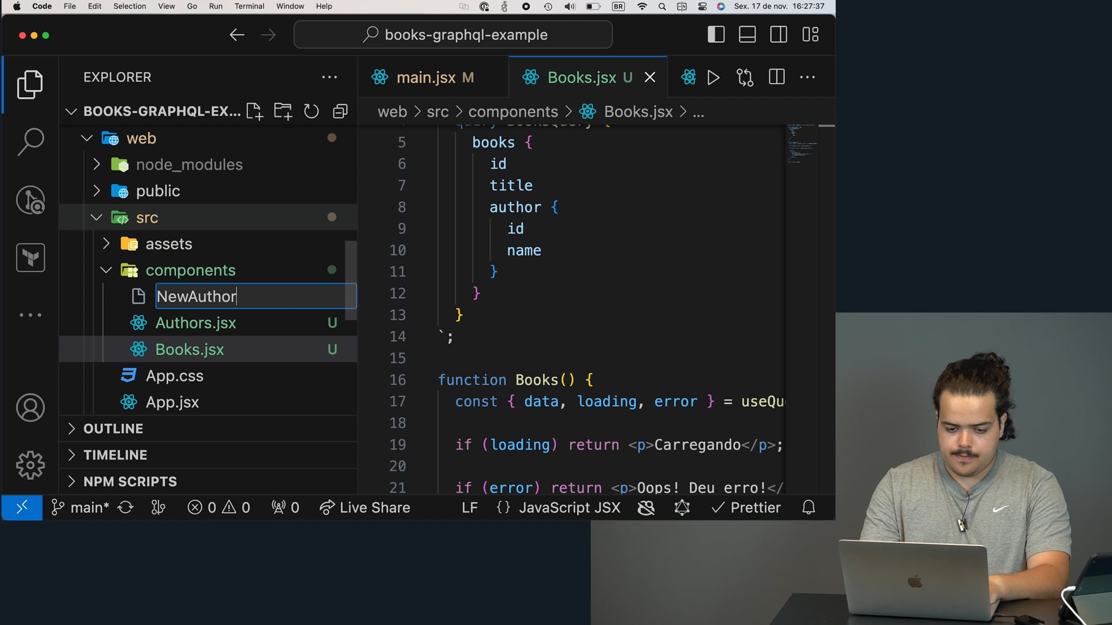Open the Manage gear settings icon

[x=30, y=465]
